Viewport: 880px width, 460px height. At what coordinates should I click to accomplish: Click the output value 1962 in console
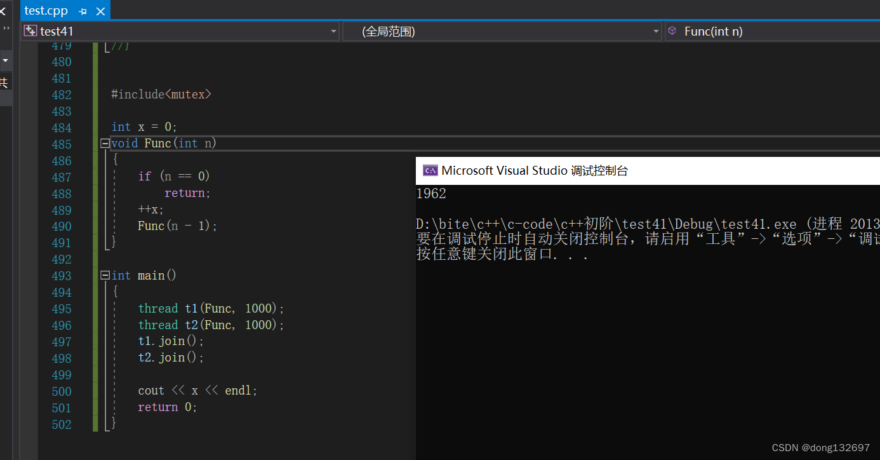click(431, 194)
